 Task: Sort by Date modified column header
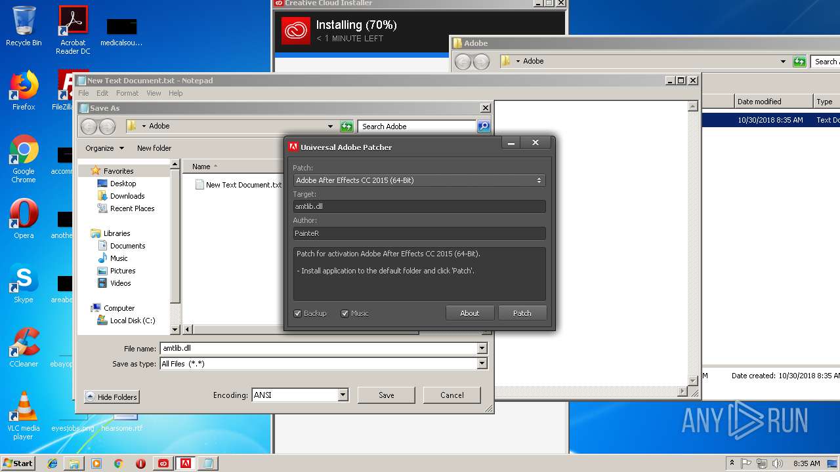click(x=774, y=102)
